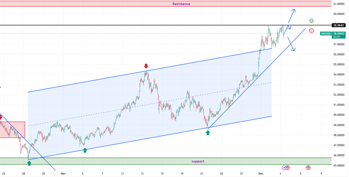Click the green up arrow near November 5
Image resolution: width=349 pixels, height=177 pixels.
coord(85,150)
